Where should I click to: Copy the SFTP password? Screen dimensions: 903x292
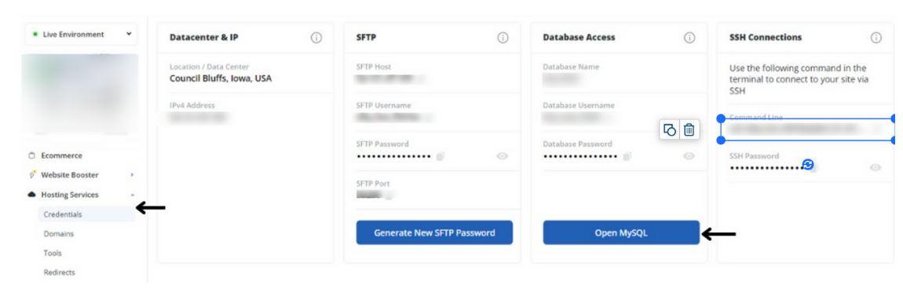click(441, 156)
